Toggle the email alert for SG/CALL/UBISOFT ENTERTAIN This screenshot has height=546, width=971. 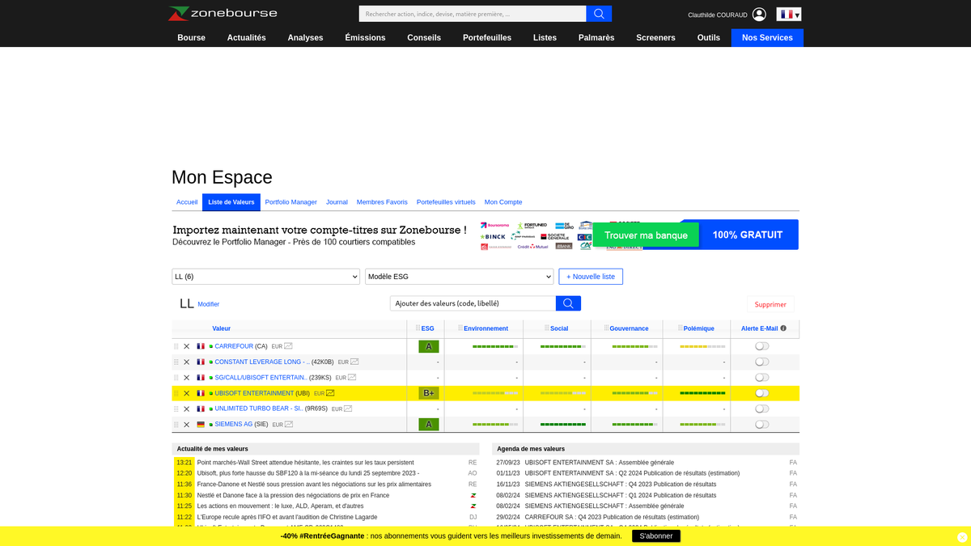point(762,378)
